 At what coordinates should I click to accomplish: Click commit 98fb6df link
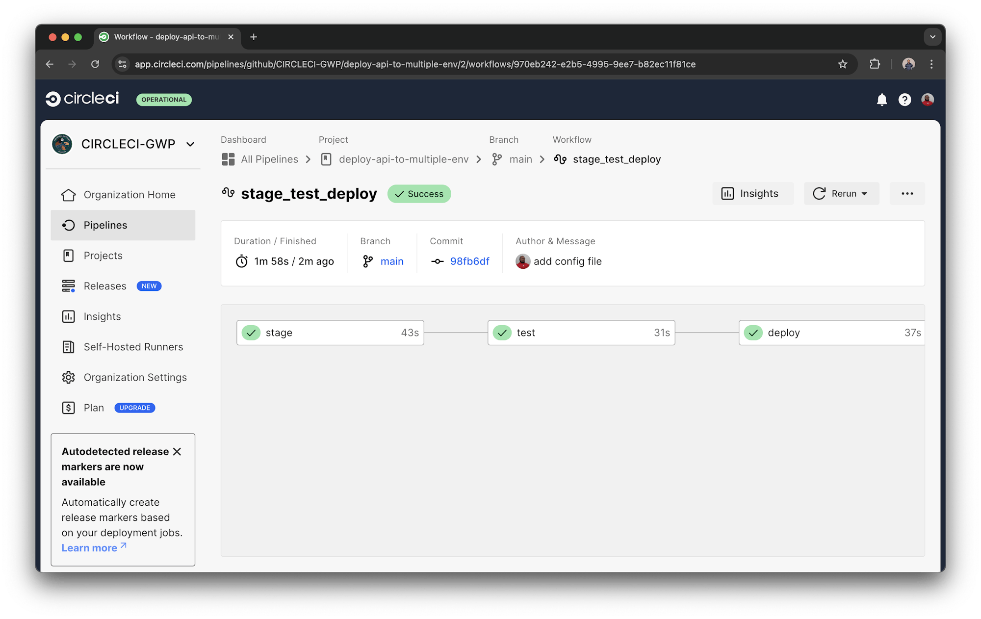[469, 261]
